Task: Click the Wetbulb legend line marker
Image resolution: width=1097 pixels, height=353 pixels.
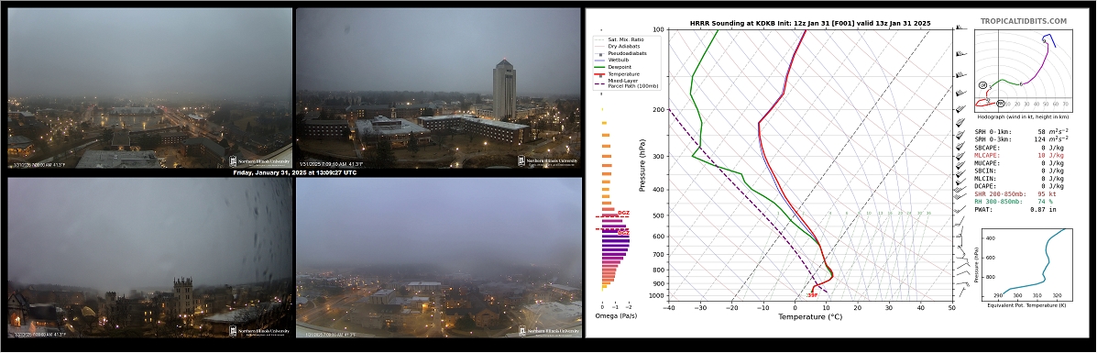Action: (598, 61)
